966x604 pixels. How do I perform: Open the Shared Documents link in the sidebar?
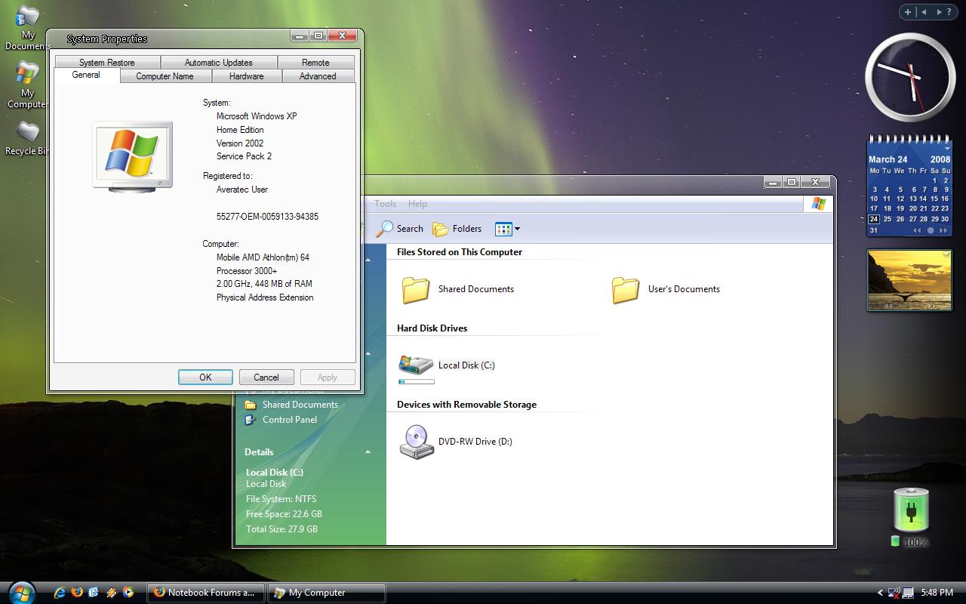pos(300,405)
